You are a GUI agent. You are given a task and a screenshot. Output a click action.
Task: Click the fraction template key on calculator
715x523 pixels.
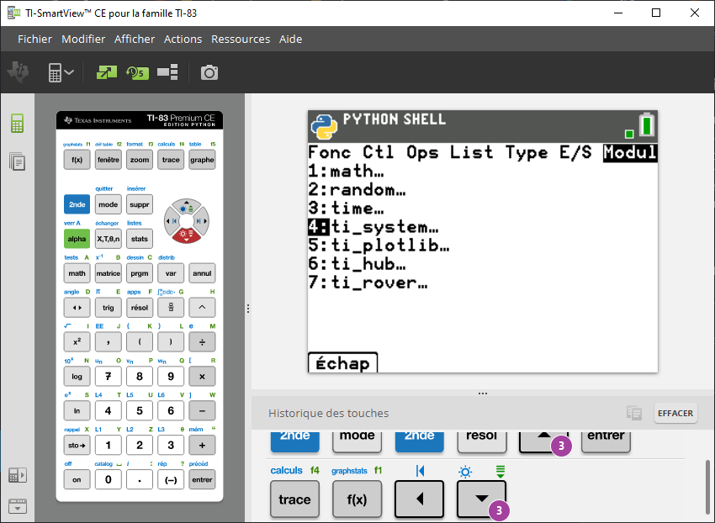pos(171,307)
